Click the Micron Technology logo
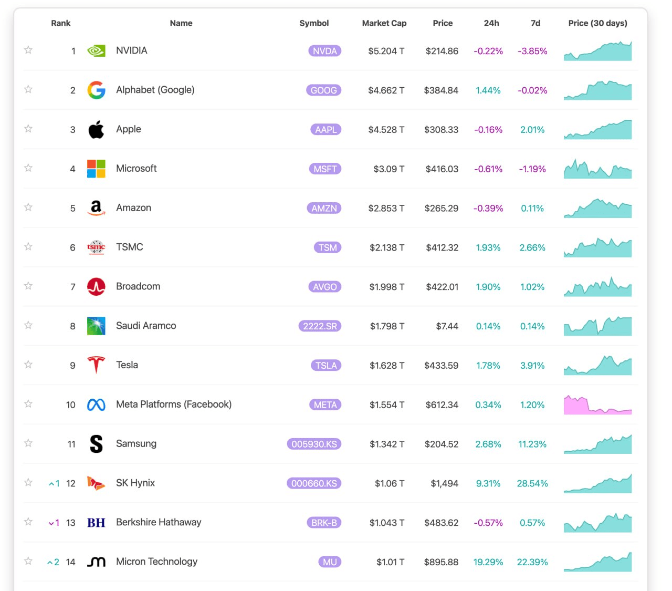The height and width of the screenshot is (591, 672). [x=96, y=562]
